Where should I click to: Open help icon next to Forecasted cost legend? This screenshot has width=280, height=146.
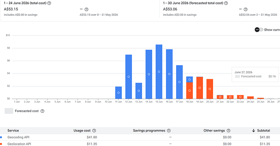point(42,111)
